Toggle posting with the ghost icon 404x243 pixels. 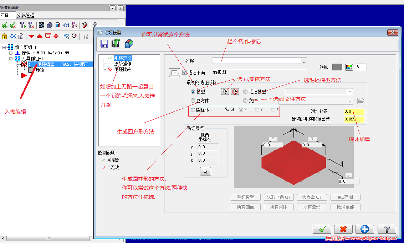pos(21,36)
